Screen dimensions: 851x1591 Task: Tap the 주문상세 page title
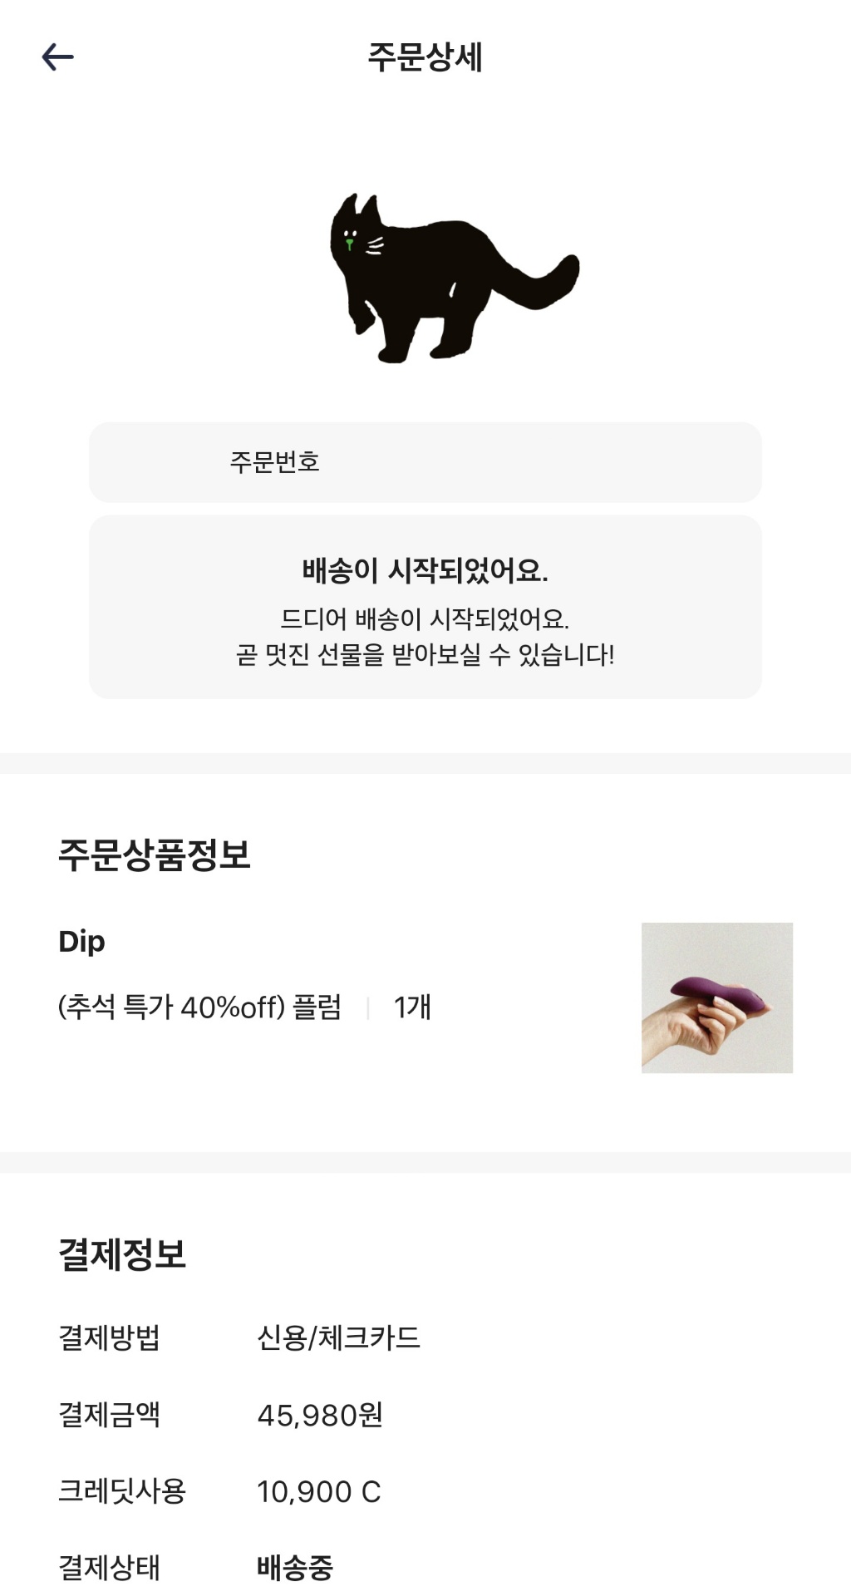[x=425, y=57]
